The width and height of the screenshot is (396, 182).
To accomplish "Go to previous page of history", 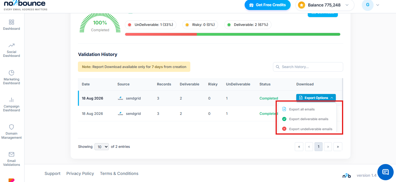I will [309, 147].
